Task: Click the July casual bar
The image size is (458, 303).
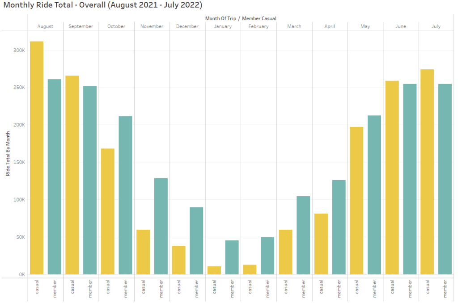Action: point(427,172)
